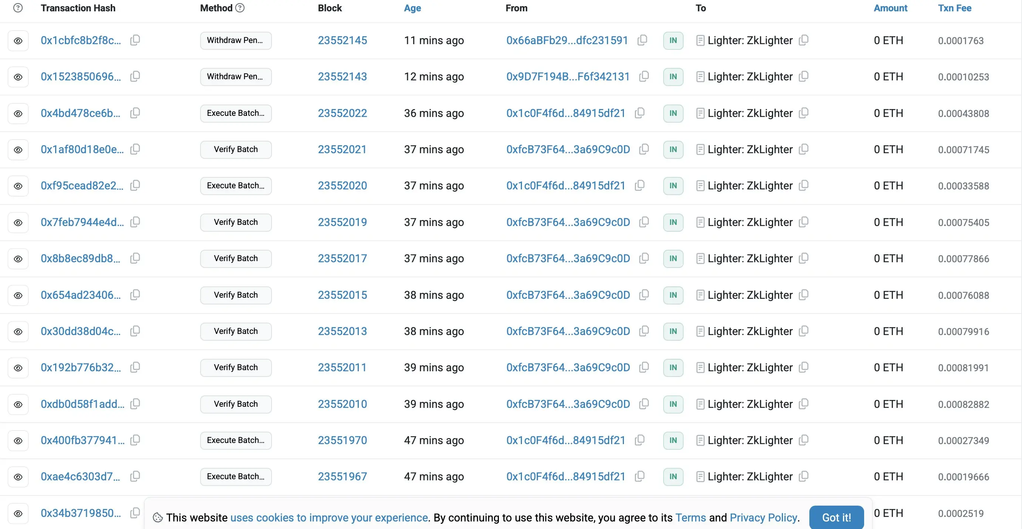Click the Verify Batch method badge for block 23552019

(x=236, y=222)
